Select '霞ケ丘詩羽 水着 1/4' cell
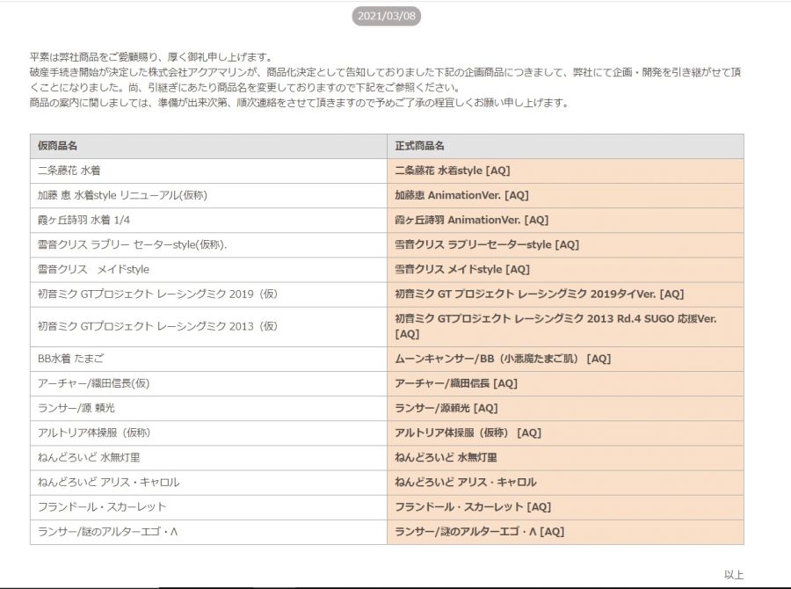Screen dimensions: 791x589 (x=208, y=221)
